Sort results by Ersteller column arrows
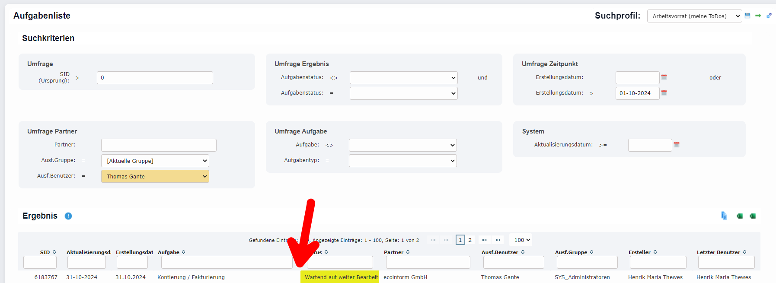 pos(655,252)
